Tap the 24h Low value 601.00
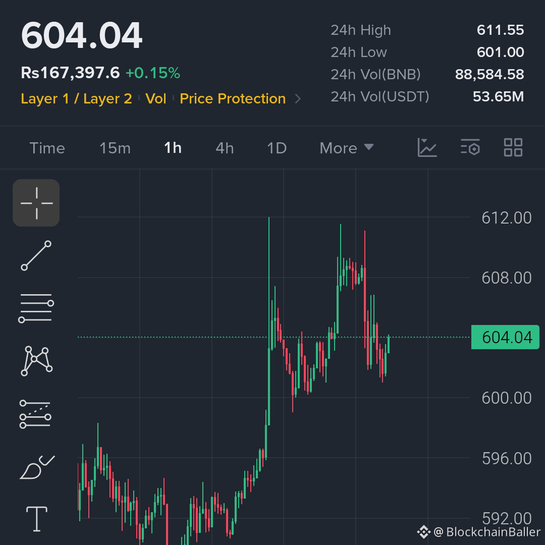Viewport: 545px width, 545px height. click(500, 52)
